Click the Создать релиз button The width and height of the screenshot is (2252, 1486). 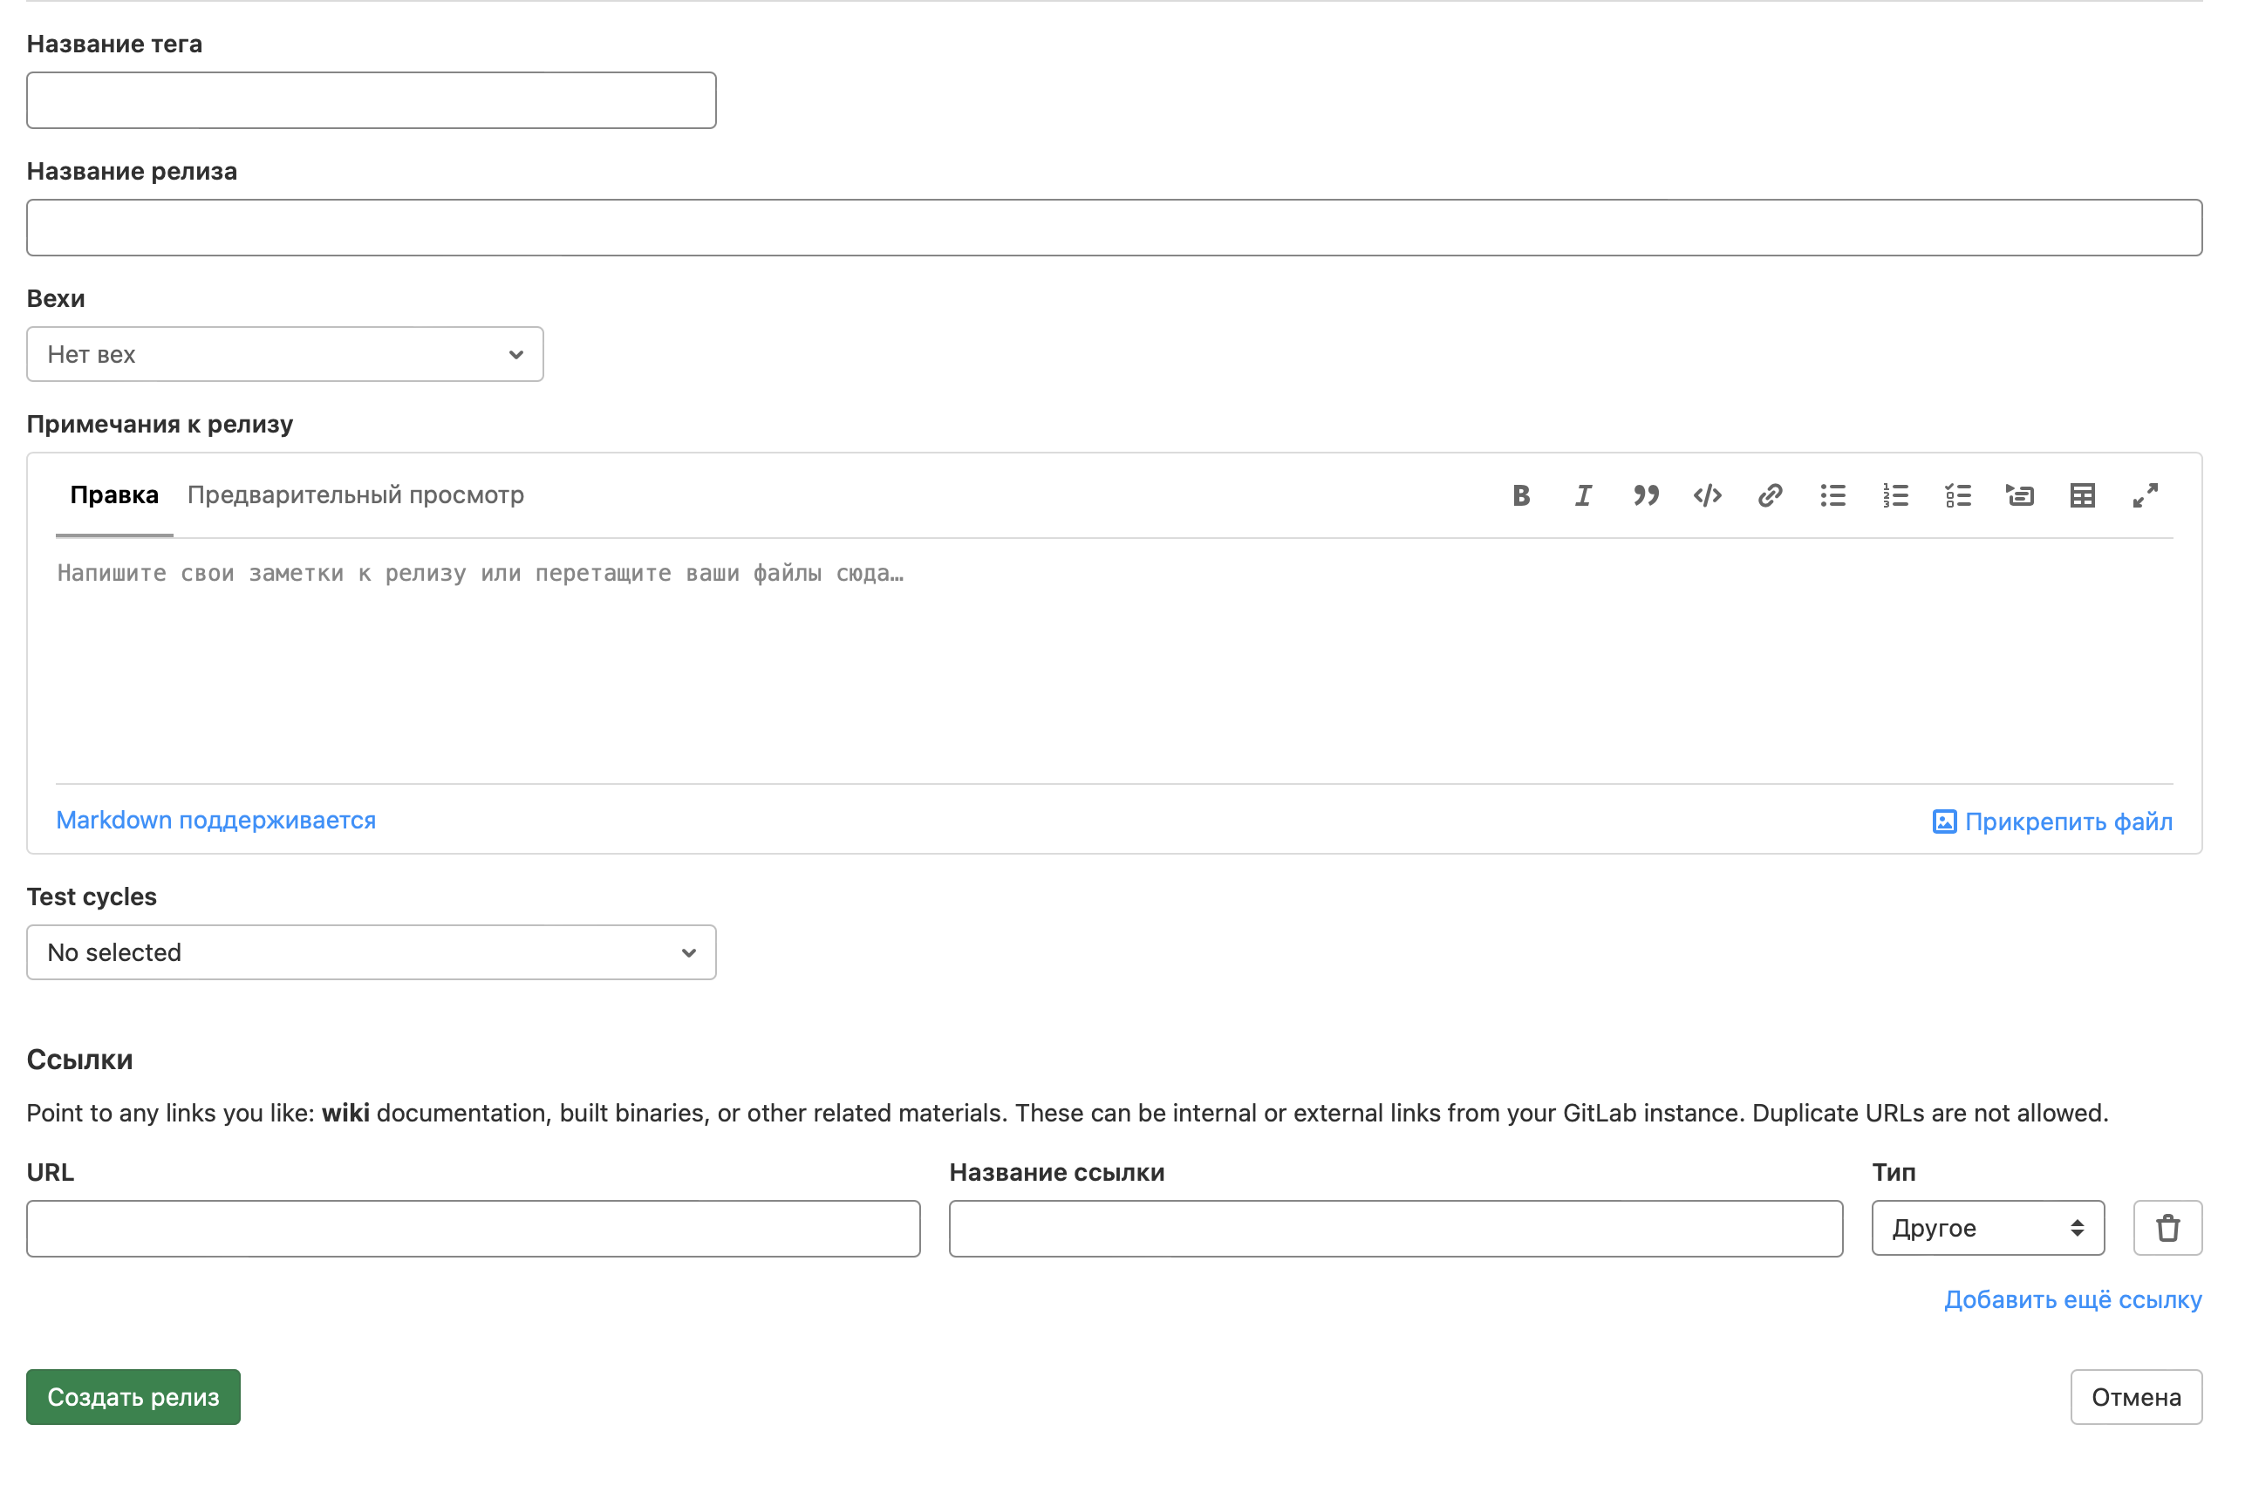133,1397
